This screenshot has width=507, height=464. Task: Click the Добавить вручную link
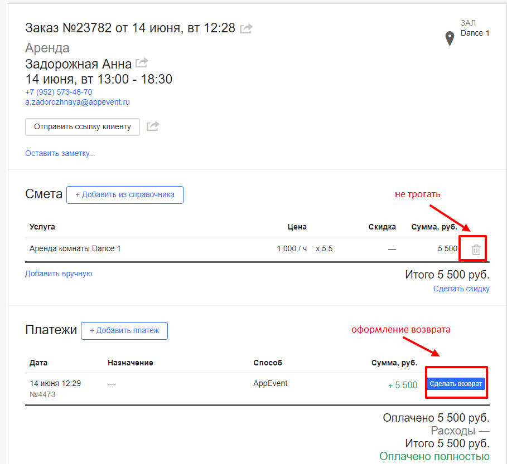tap(59, 273)
